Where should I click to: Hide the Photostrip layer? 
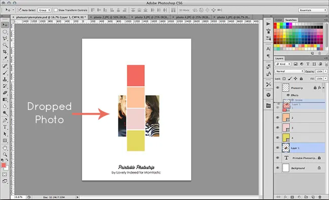tap(278, 88)
